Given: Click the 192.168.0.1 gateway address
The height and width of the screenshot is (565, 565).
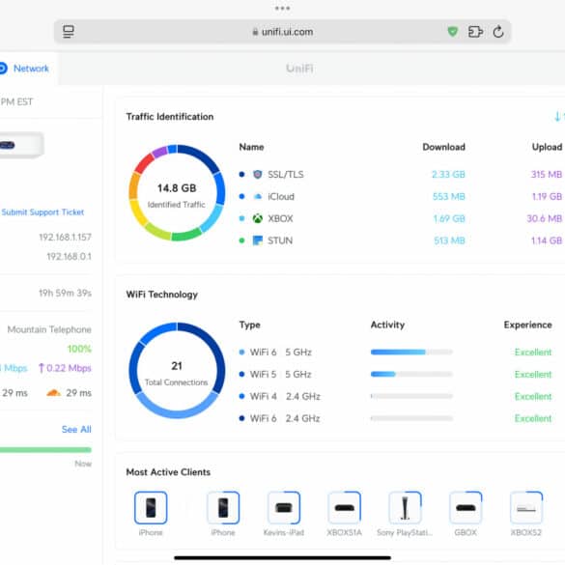Looking at the screenshot, I should [x=69, y=256].
